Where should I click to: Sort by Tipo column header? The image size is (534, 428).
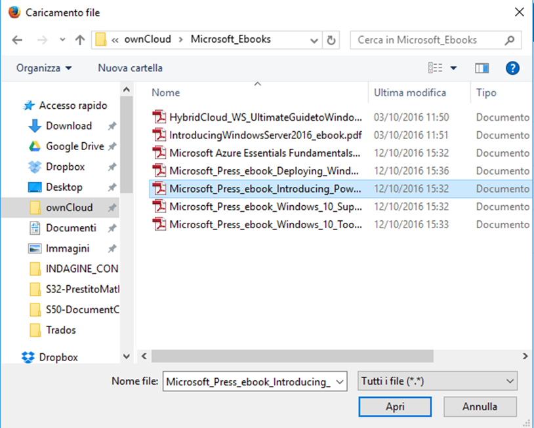click(x=486, y=92)
